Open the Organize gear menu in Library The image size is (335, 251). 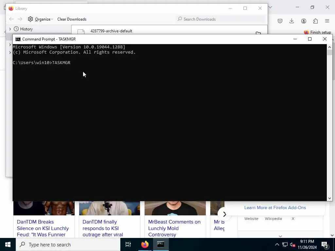point(40,19)
